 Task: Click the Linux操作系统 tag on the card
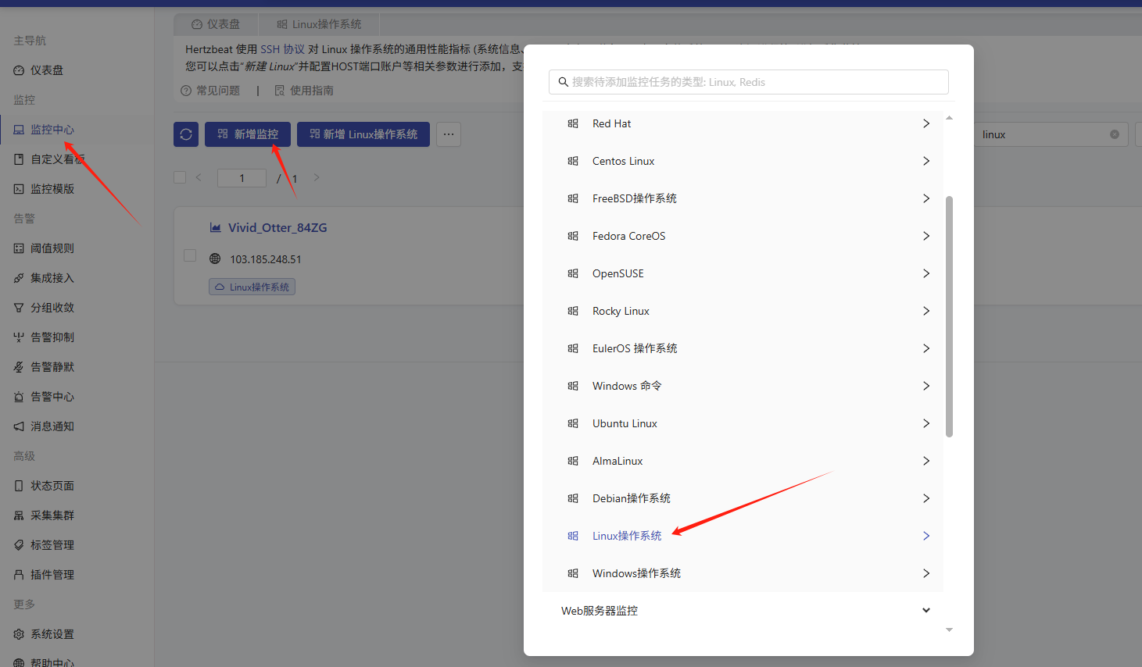pos(252,287)
